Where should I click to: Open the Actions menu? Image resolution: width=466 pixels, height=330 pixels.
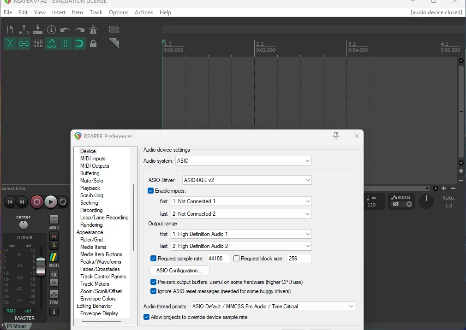point(144,12)
